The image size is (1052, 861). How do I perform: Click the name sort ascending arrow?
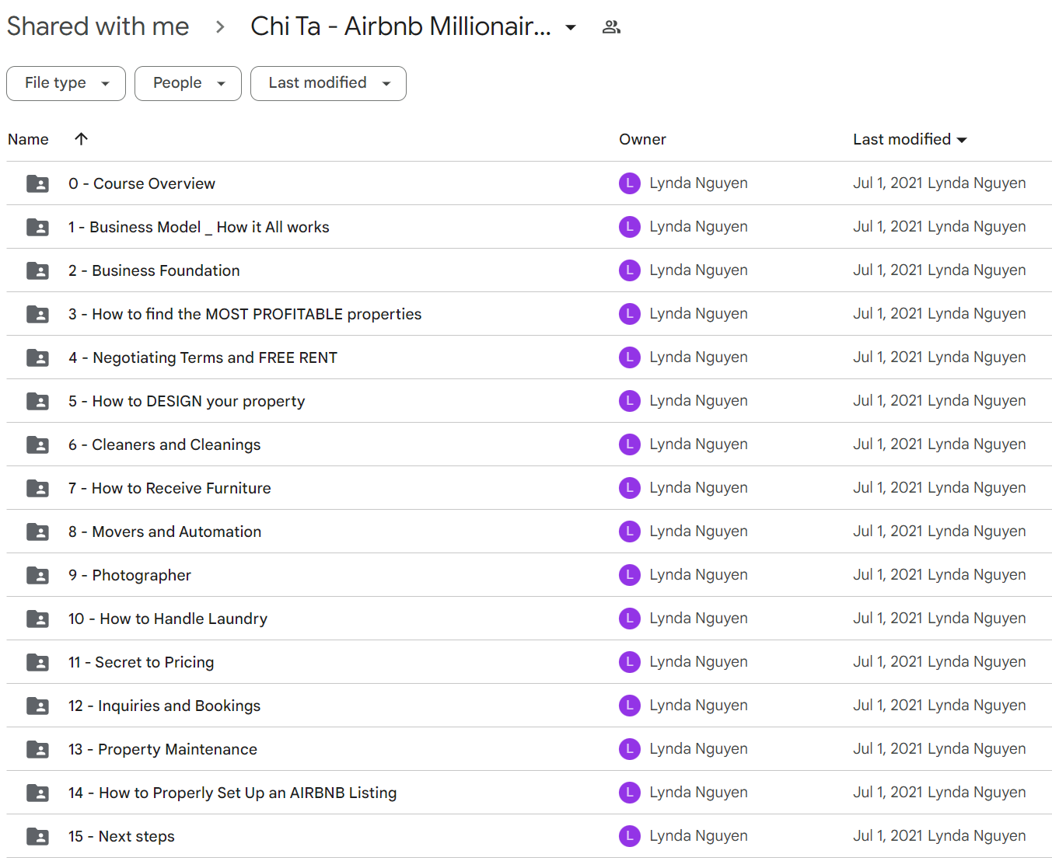(81, 139)
